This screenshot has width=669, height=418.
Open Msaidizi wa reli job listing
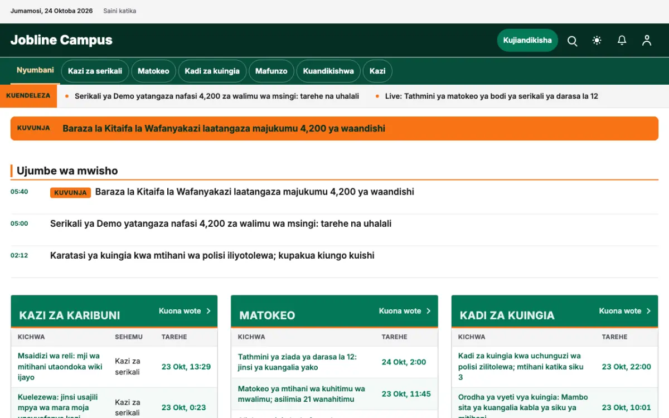coord(60,366)
